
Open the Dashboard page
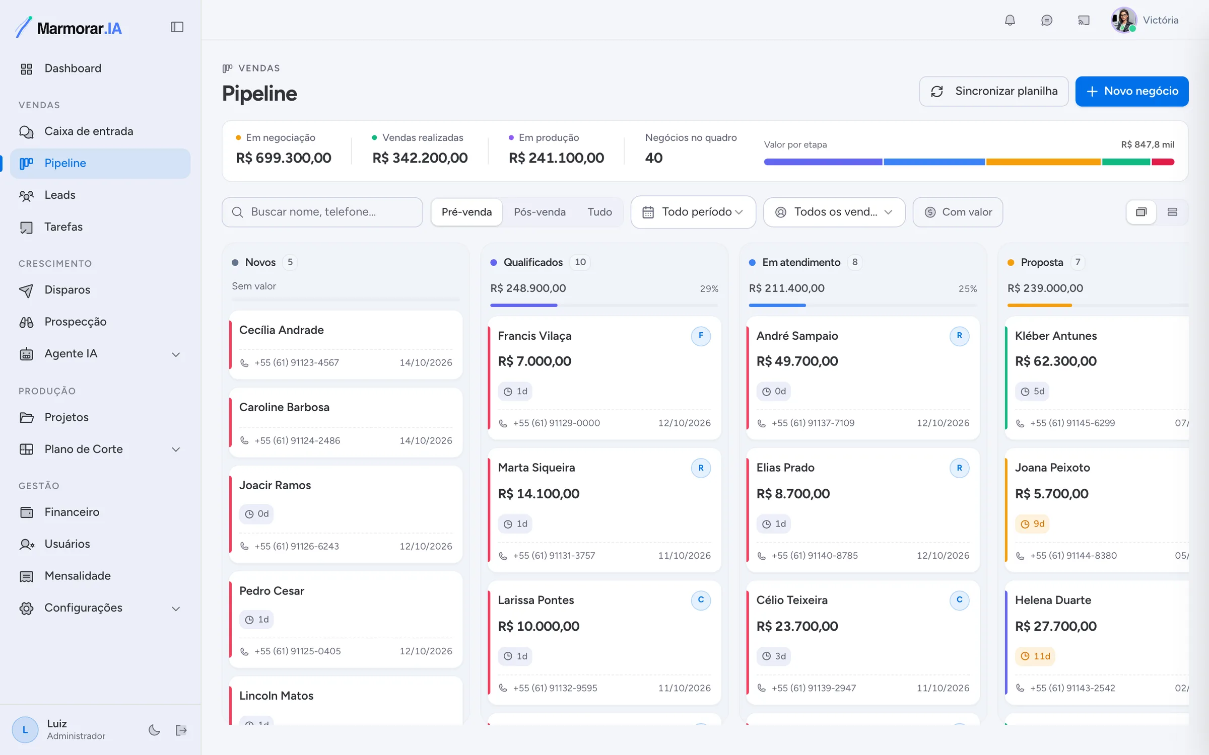click(100, 68)
